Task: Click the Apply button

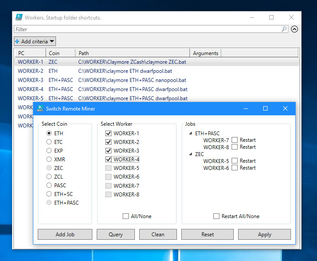Action: [264, 235]
